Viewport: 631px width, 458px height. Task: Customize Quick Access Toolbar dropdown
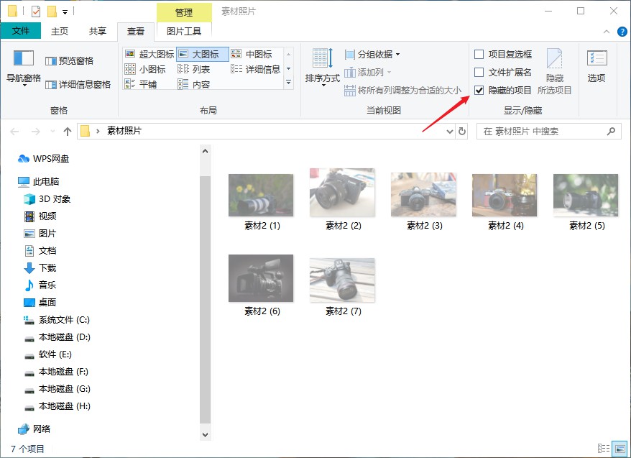tap(65, 12)
